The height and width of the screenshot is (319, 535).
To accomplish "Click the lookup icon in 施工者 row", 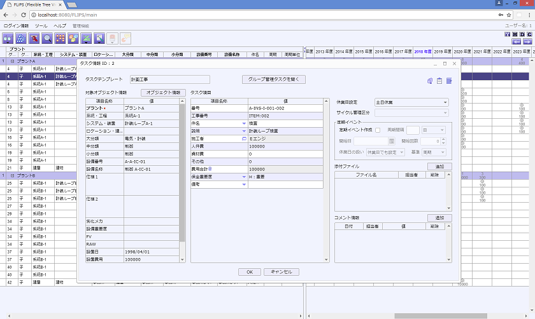I will point(244,139).
